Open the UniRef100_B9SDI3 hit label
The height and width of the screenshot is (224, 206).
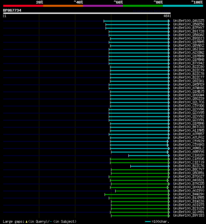pos(189,38)
